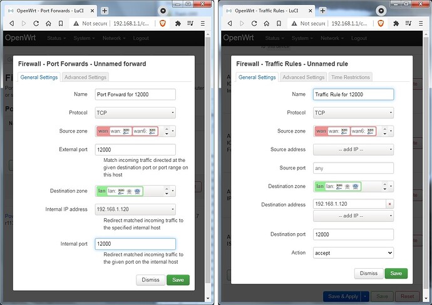Click round dropdown icon in Traffic Rules title bar
Viewport: 432px width, 305px height.
point(381,11)
